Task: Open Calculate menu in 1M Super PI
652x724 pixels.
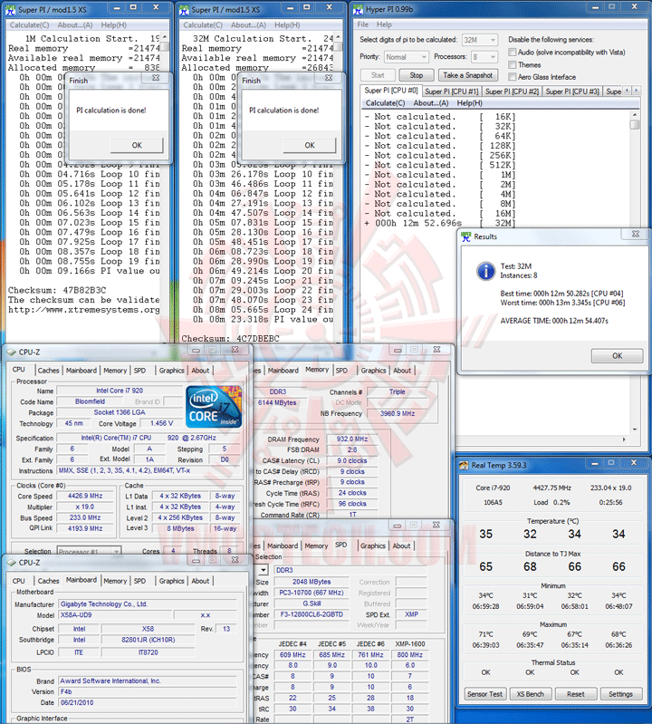Action: coord(30,25)
